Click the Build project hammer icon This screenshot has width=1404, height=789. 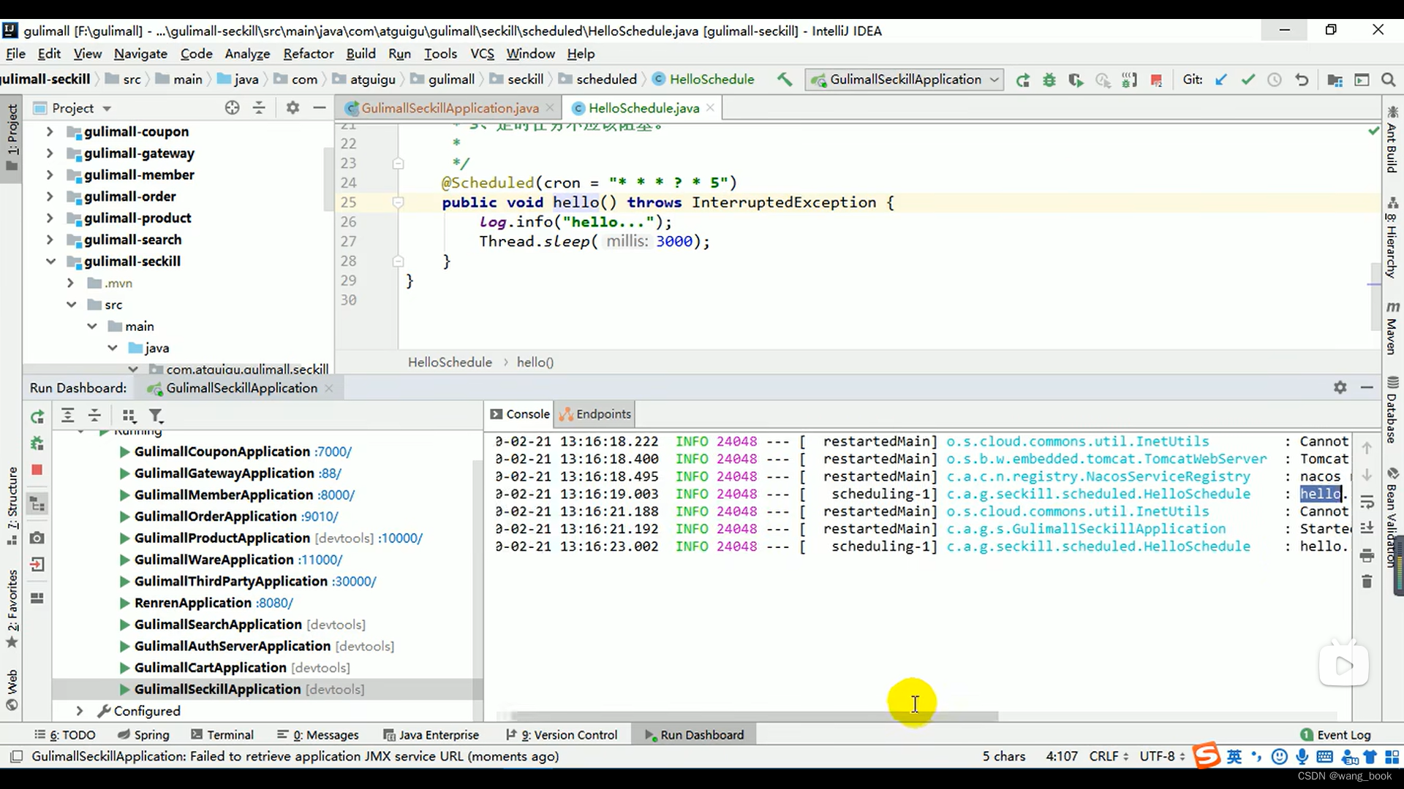pos(785,79)
